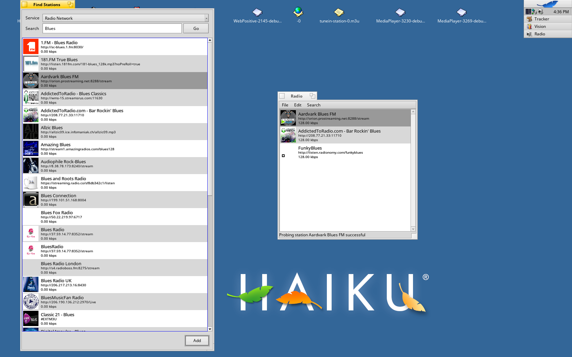
Task: Click the Go button to search stations
Action: [196, 28]
